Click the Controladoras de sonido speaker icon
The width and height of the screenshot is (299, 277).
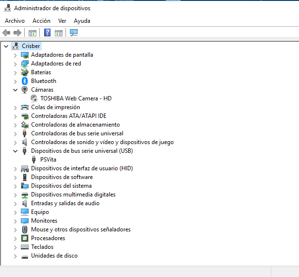pos(24,142)
